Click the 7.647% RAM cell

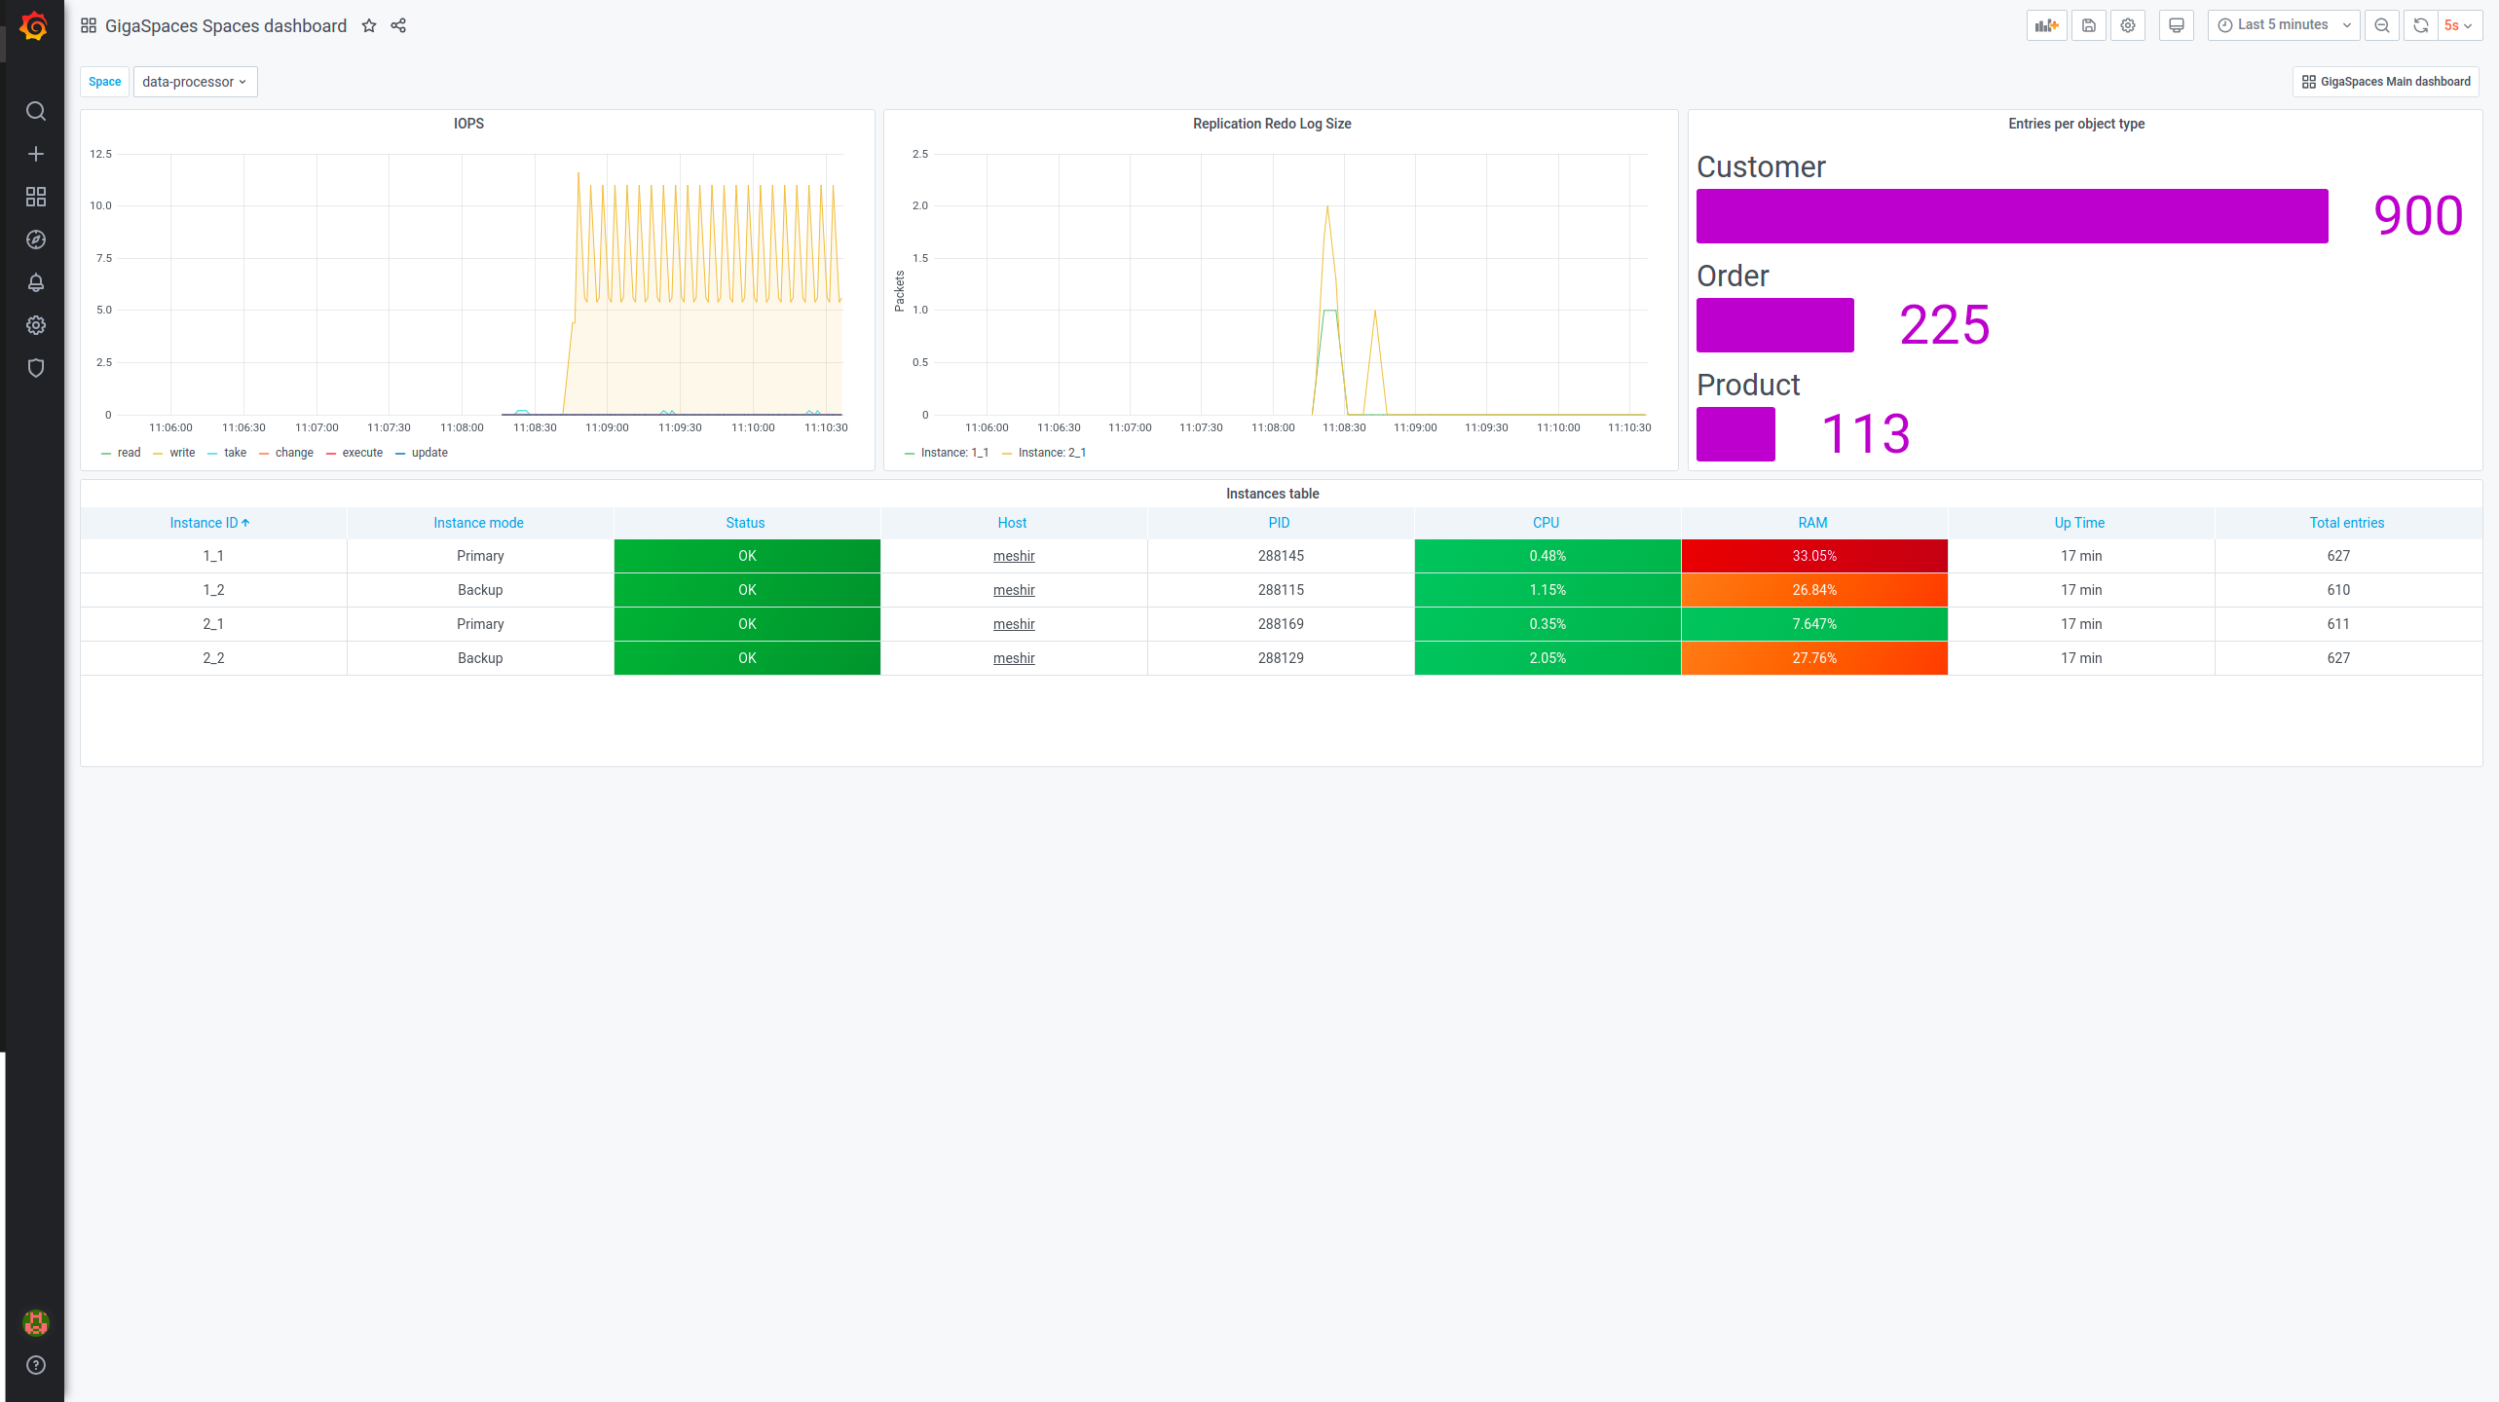click(1814, 624)
